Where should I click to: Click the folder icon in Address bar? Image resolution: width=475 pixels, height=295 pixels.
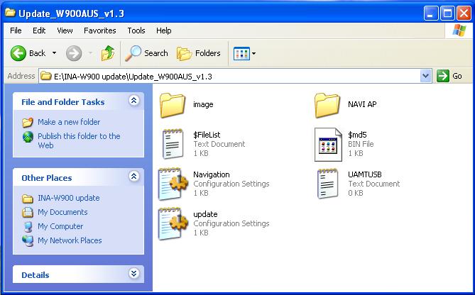pyautogui.click(x=46, y=76)
